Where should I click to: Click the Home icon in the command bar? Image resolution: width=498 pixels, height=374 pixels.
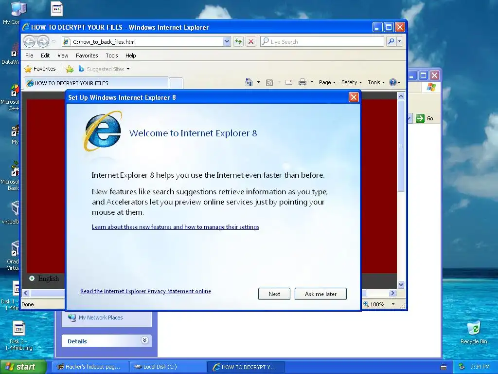[249, 82]
